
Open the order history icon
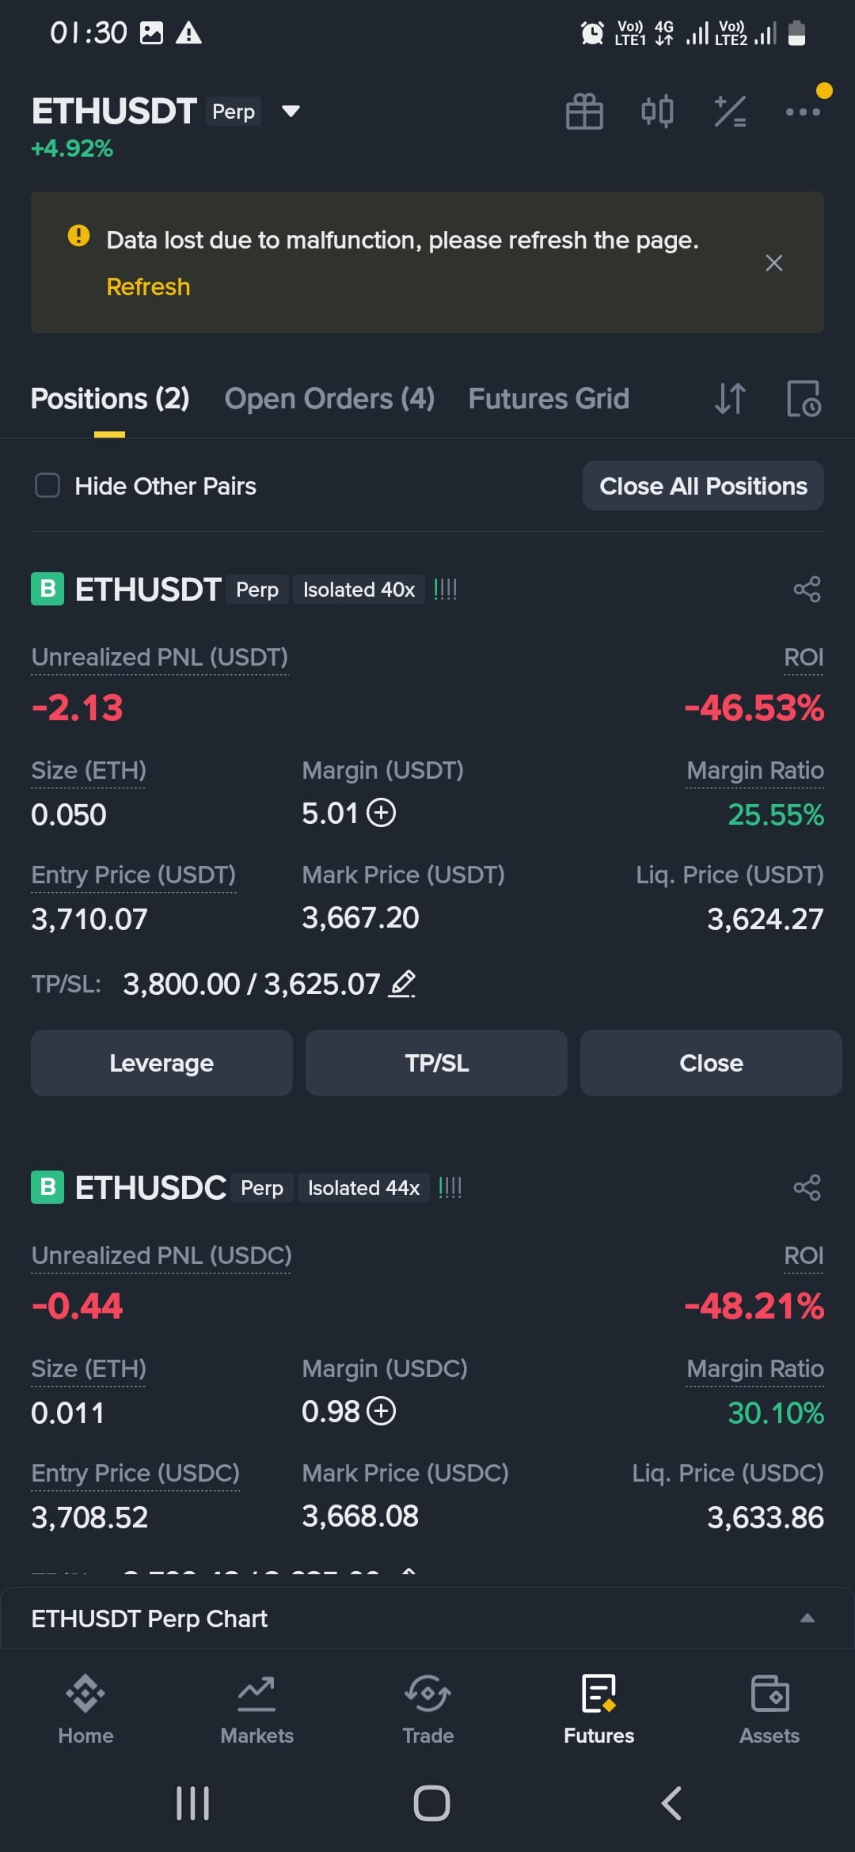click(804, 399)
